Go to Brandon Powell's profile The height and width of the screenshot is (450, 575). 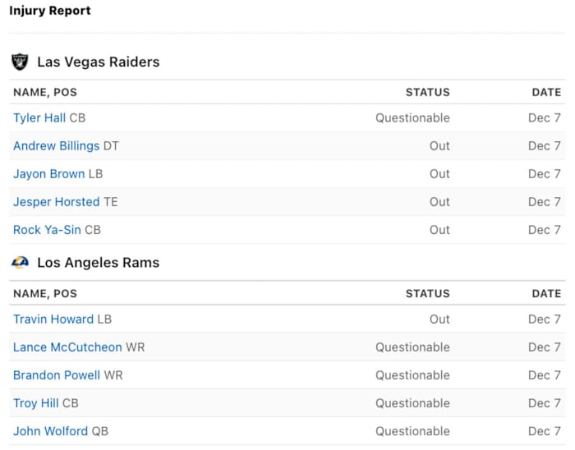[x=57, y=375]
